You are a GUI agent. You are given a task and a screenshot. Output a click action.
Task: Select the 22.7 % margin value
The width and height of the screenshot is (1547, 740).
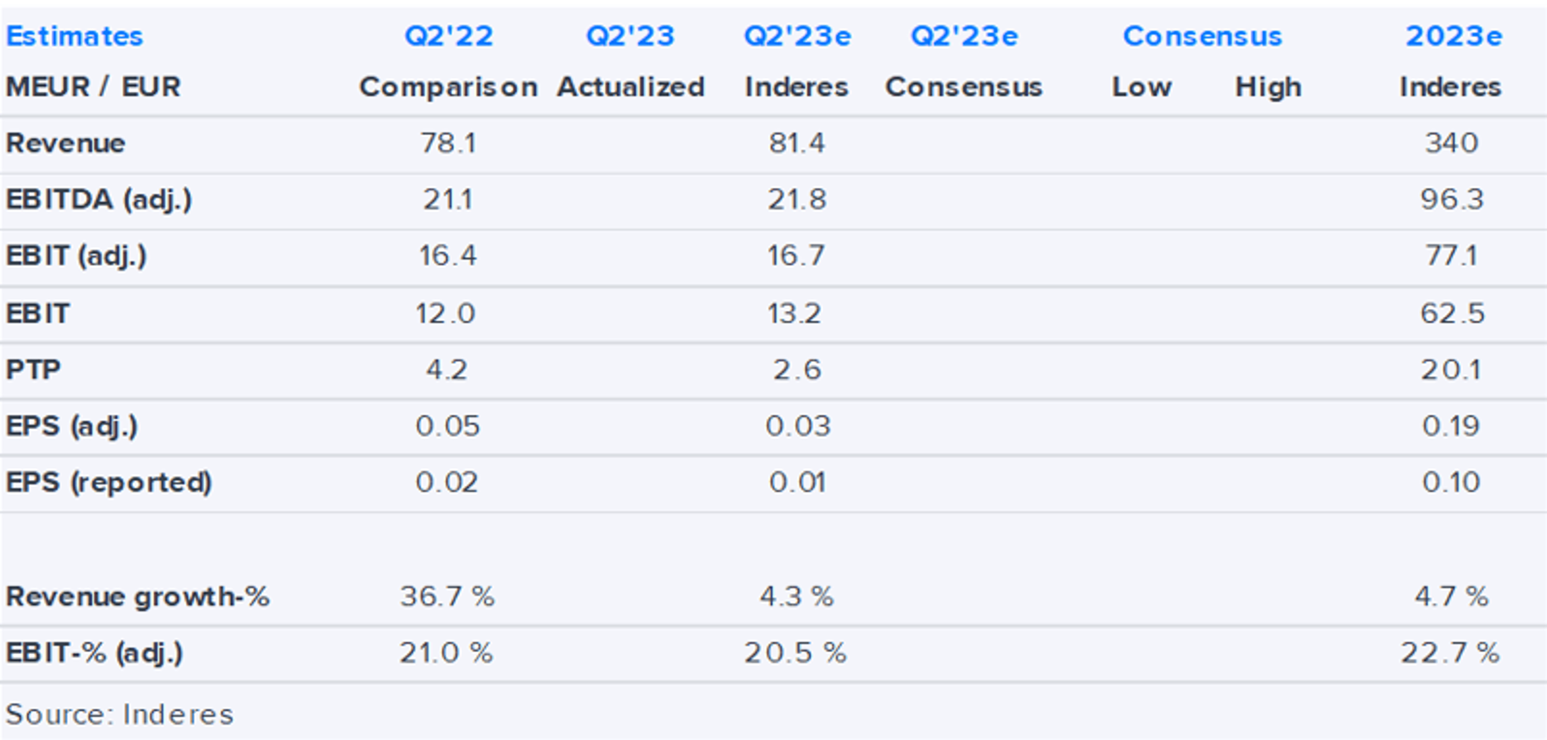(1450, 653)
